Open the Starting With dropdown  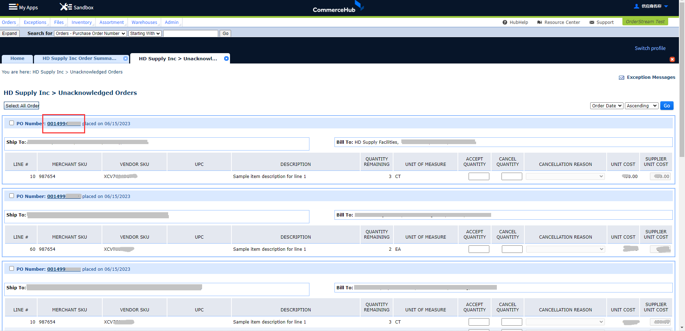click(x=145, y=33)
